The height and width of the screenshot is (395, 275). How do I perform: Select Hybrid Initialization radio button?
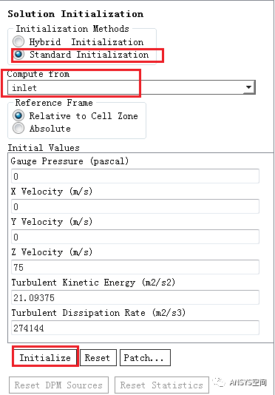pyautogui.click(x=18, y=41)
